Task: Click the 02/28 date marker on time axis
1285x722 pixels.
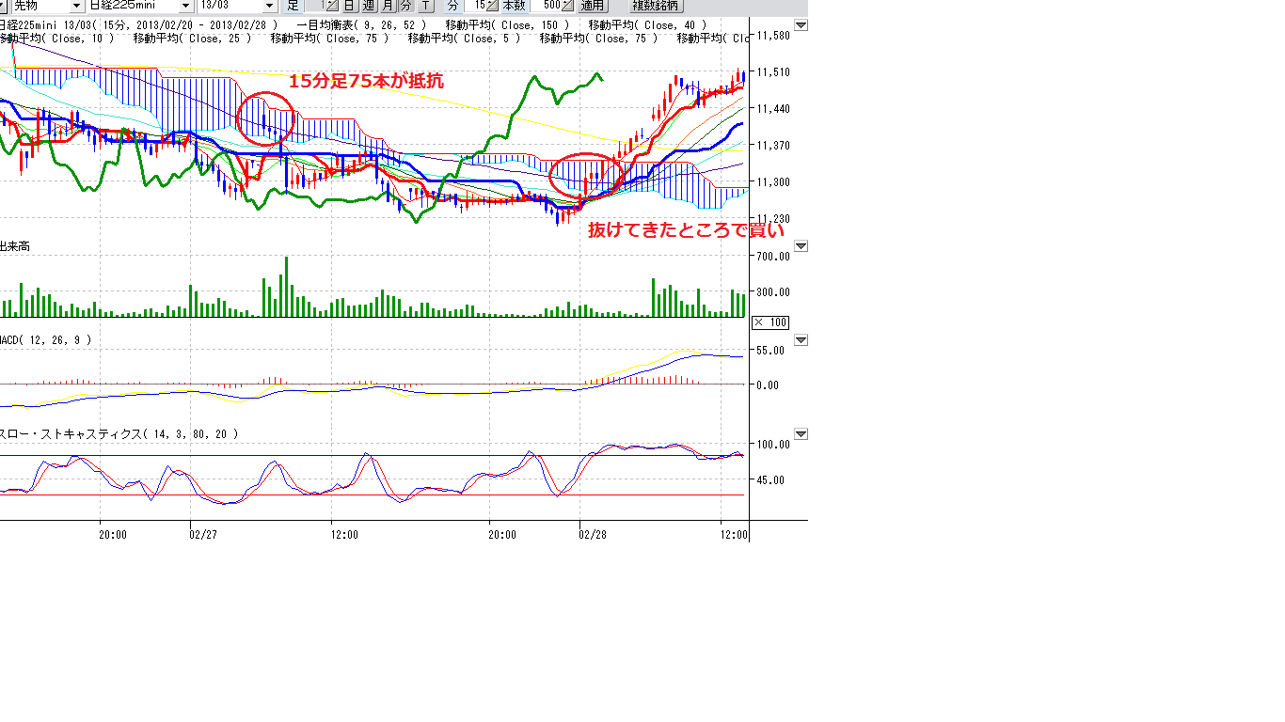Action: point(592,535)
